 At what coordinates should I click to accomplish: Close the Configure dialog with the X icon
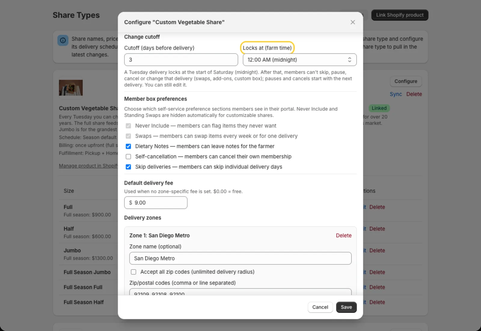tap(353, 22)
